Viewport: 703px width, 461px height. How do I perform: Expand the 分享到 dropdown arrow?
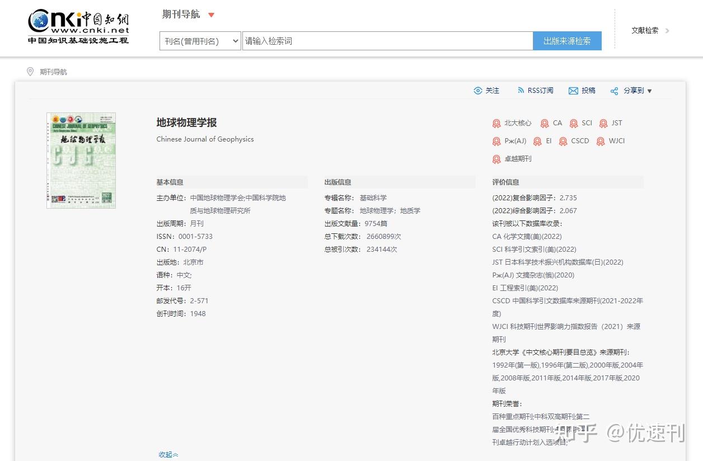tap(649, 91)
